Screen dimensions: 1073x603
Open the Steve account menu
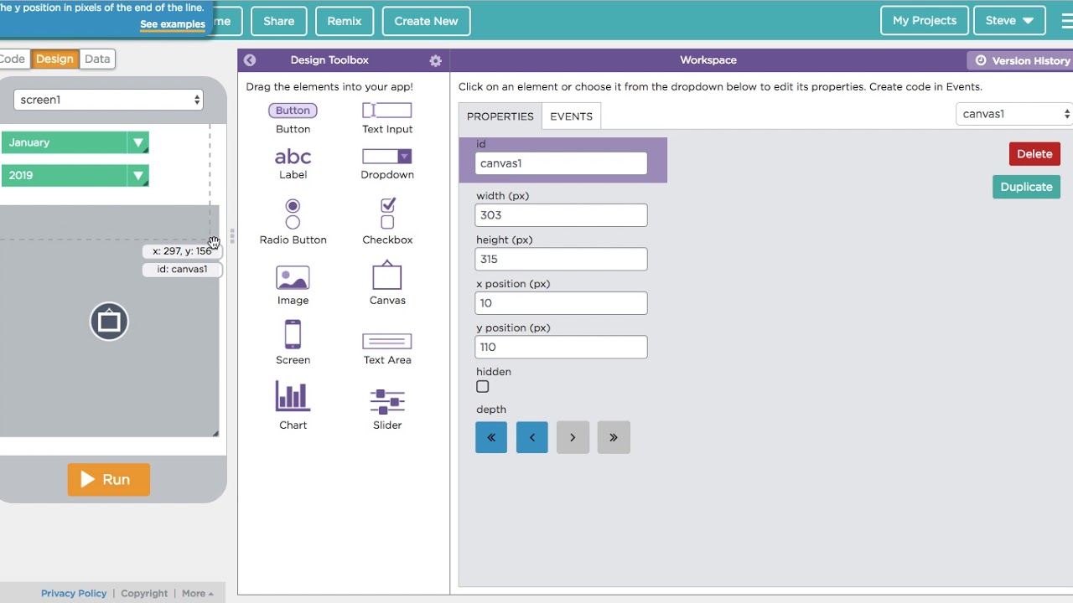1009,21
